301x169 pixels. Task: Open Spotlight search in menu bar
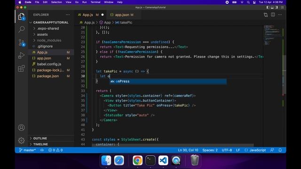(248, 2)
